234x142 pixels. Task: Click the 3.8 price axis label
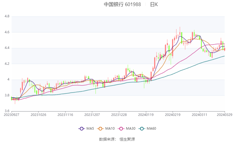point(7,95)
